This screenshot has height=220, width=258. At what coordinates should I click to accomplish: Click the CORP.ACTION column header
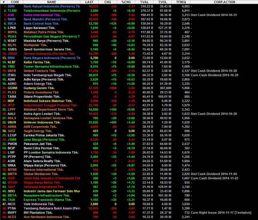point(225,2)
